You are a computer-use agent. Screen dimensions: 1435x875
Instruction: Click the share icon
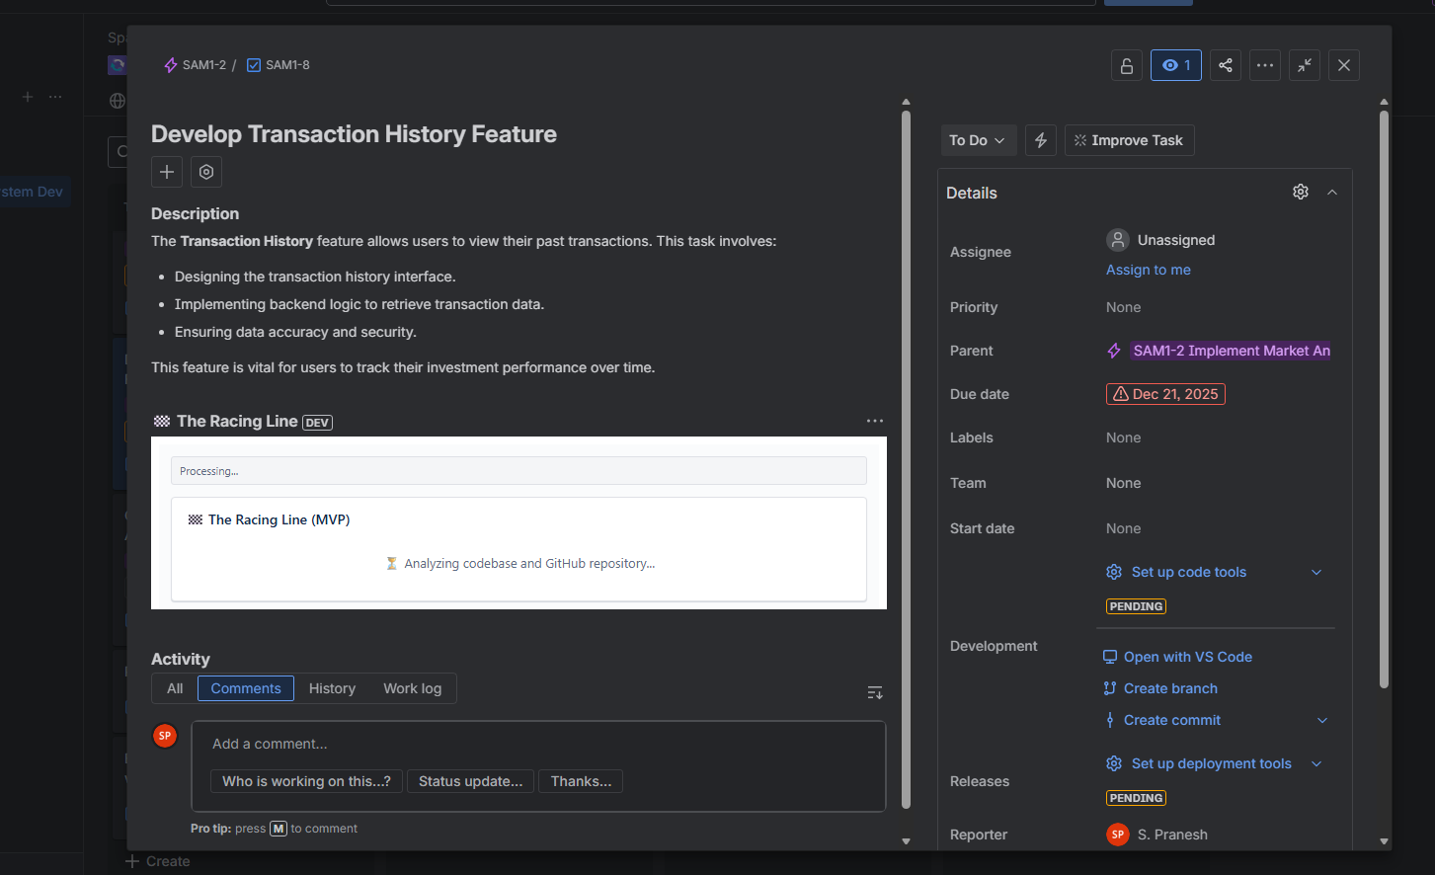click(1226, 65)
